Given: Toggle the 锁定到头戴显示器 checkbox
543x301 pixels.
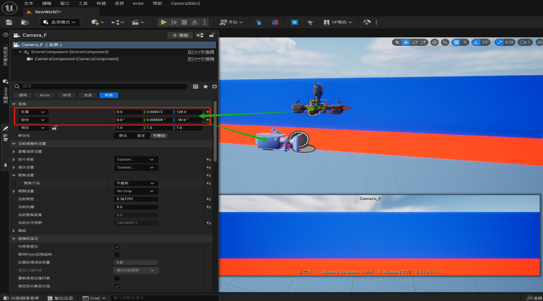Looking at the screenshot, I should pos(116,286).
